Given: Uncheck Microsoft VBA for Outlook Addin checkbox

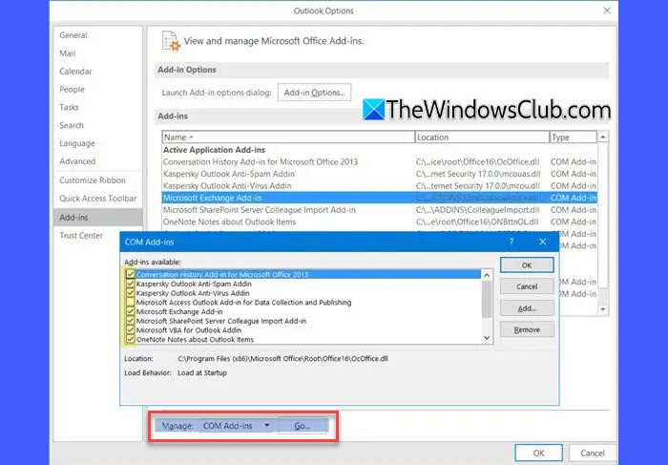Looking at the screenshot, I should click(x=131, y=330).
